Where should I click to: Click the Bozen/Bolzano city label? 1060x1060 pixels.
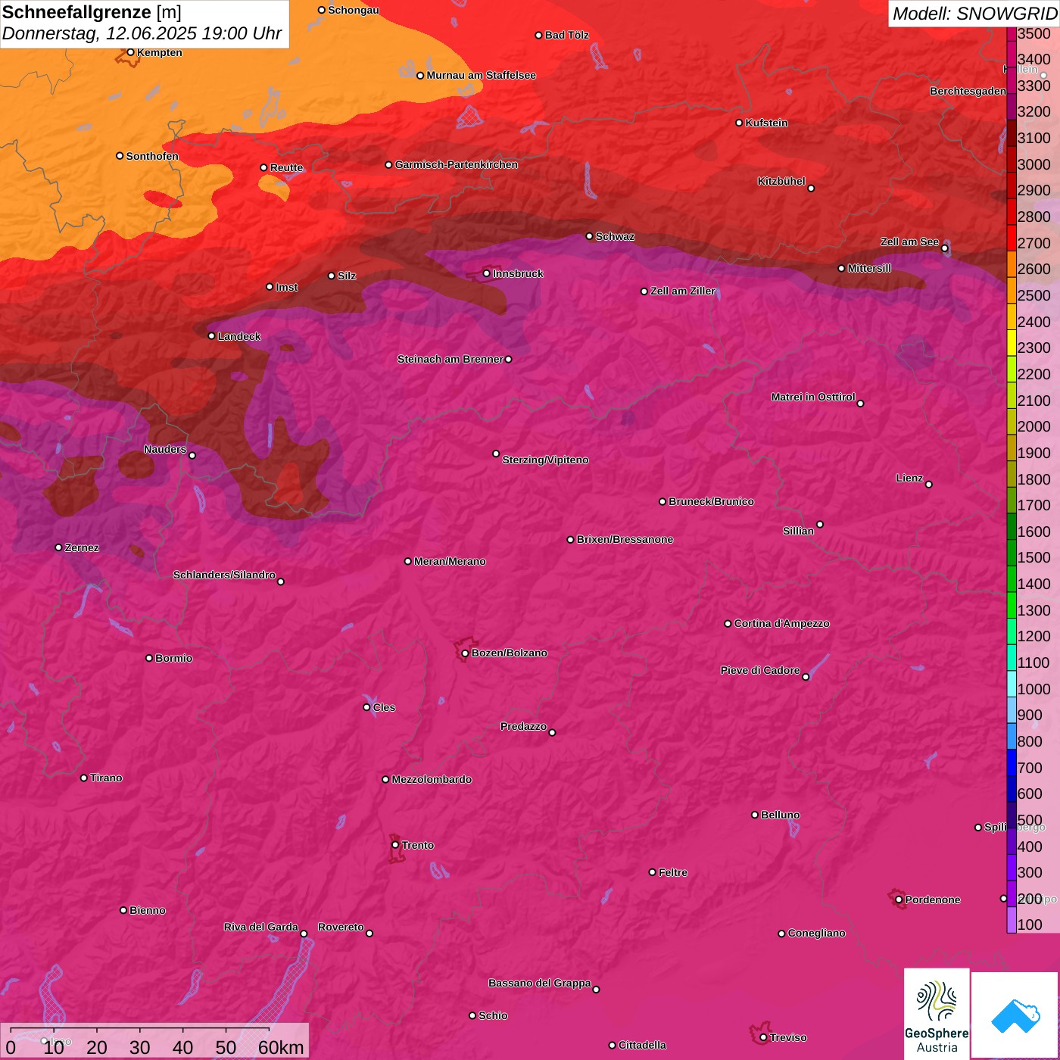click(x=509, y=653)
